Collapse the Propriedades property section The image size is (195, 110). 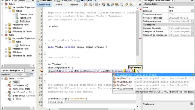pos(144,4)
